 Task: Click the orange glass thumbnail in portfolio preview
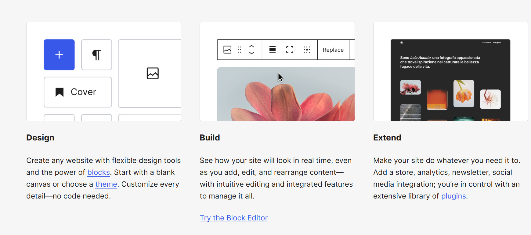(437, 100)
